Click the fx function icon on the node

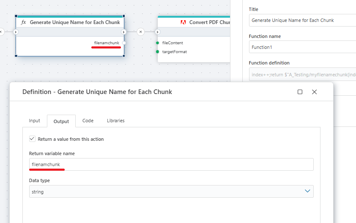(x=24, y=22)
